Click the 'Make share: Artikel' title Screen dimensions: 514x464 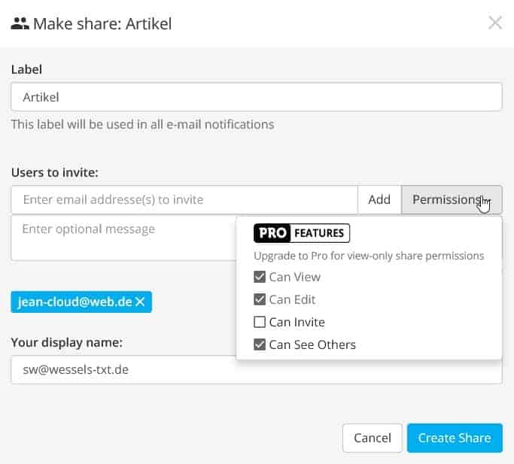pos(102,23)
